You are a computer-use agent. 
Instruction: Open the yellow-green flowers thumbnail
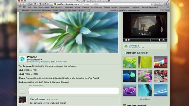(130, 62)
